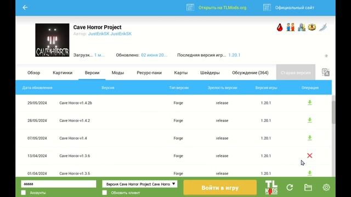Go back using the arrow icon
This screenshot has width=351, height=197.
point(25,7)
